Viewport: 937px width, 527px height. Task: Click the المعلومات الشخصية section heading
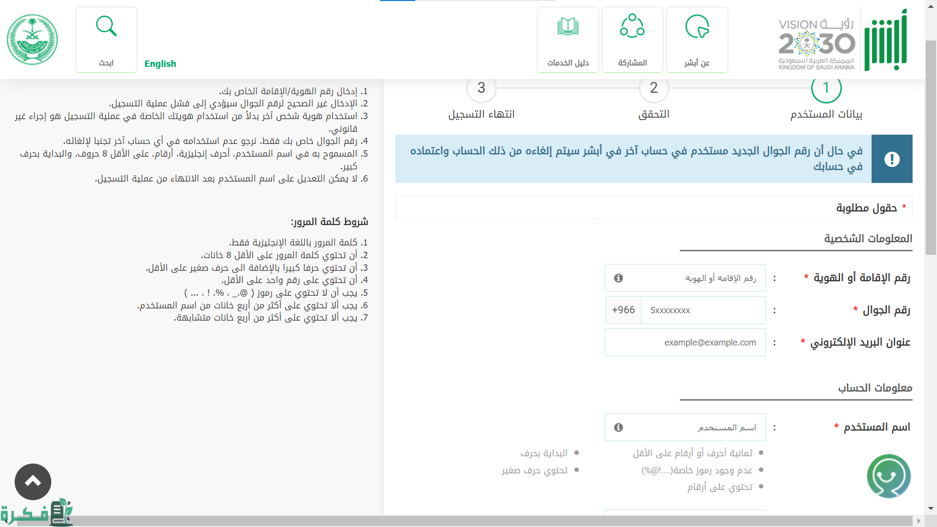(x=868, y=239)
